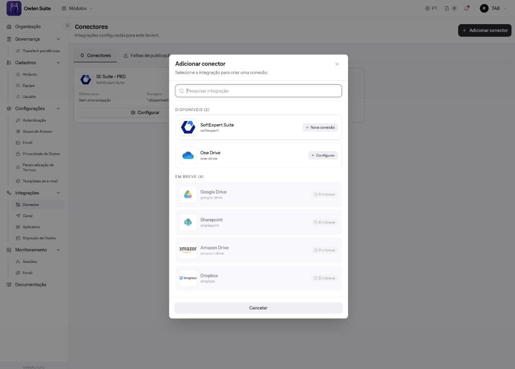Click the Adicionar conector header button

[485, 30]
